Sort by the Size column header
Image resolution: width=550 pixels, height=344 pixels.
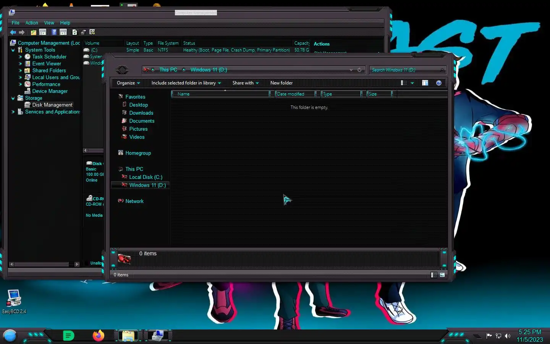point(380,94)
